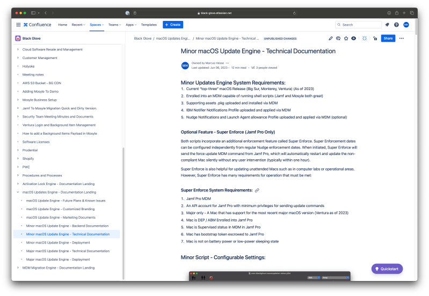Open macOS Update Engine - Marketing Documents
Screen dimensions: 429x296
pos(61,218)
